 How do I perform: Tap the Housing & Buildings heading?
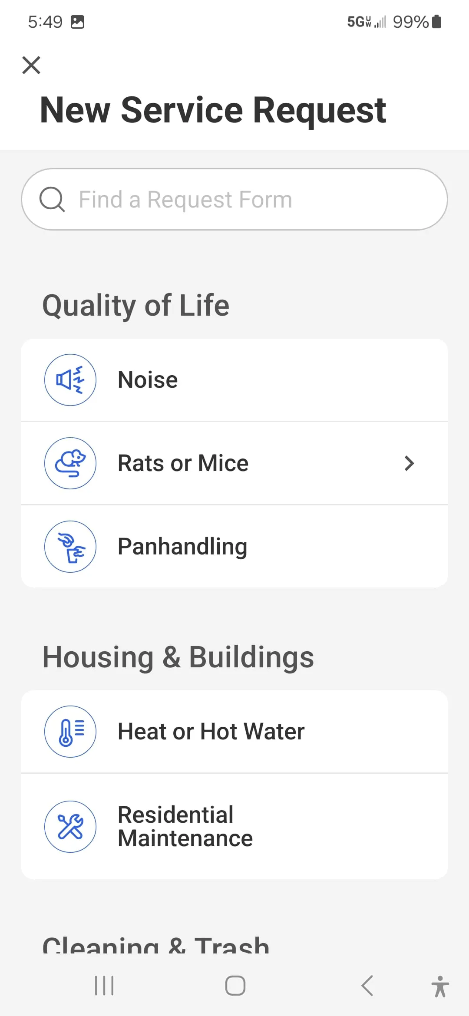[178, 657]
